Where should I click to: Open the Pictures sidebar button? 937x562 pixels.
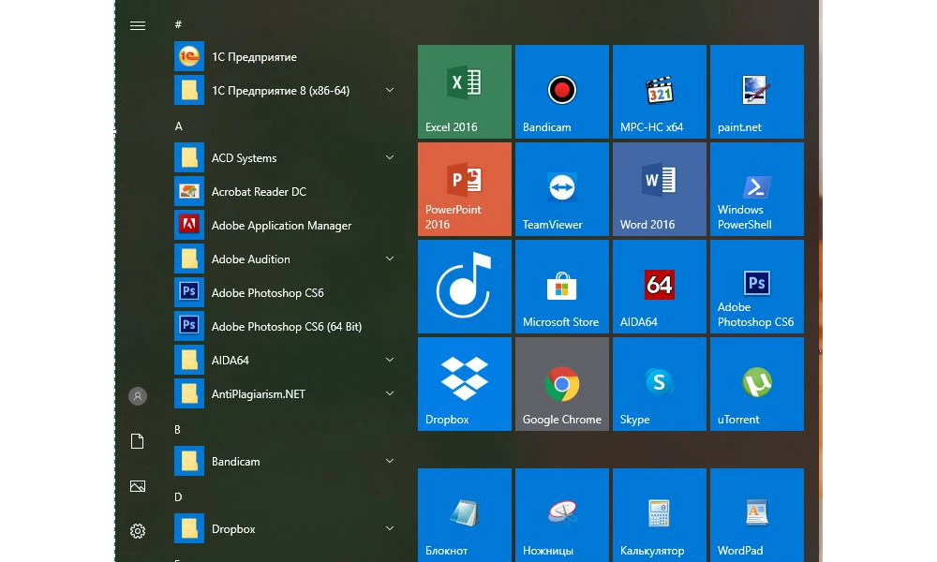coord(138,486)
